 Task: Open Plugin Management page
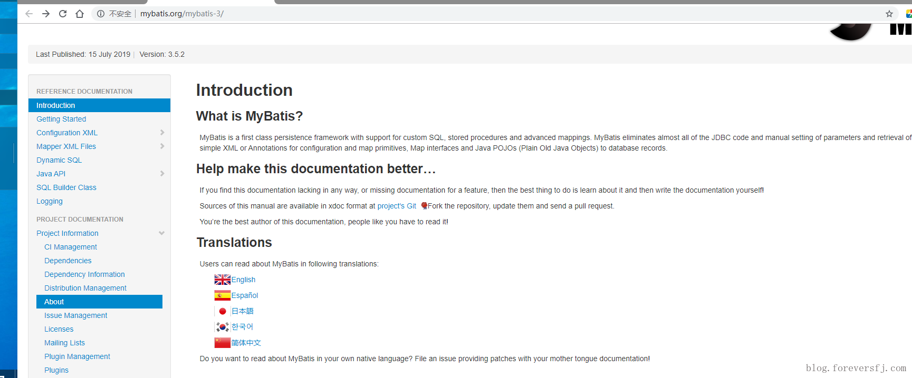(x=78, y=356)
